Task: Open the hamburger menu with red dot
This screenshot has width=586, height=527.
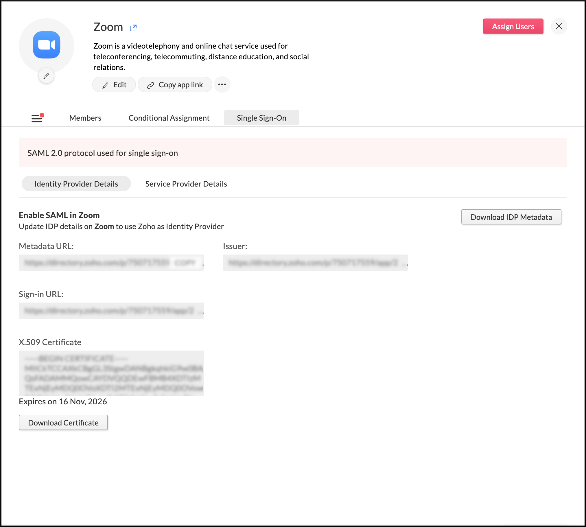Action: (37, 118)
